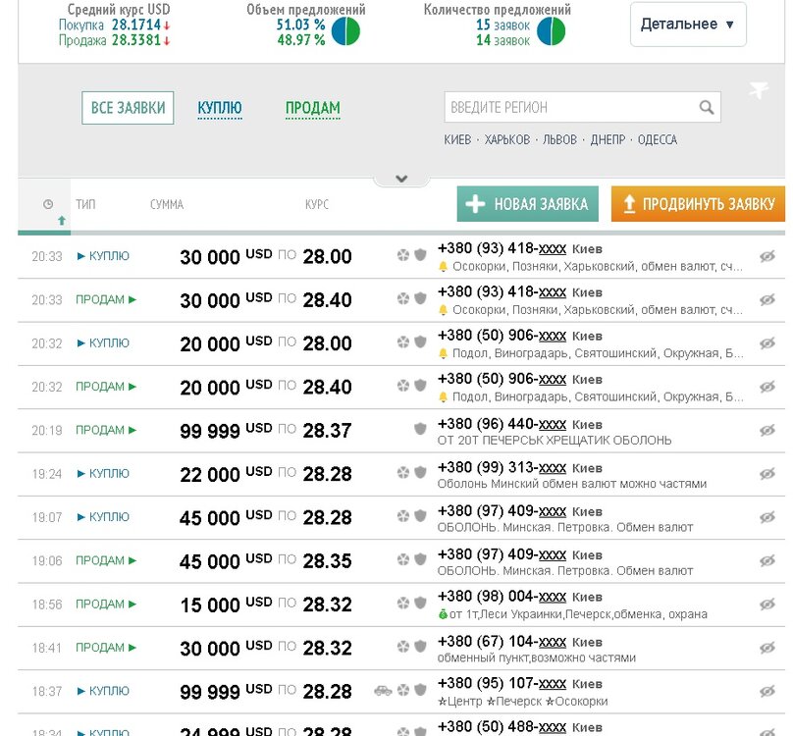Toggle the time sort arrow
Screen dimensions: 793x736
pyautogui.click(x=62, y=221)
